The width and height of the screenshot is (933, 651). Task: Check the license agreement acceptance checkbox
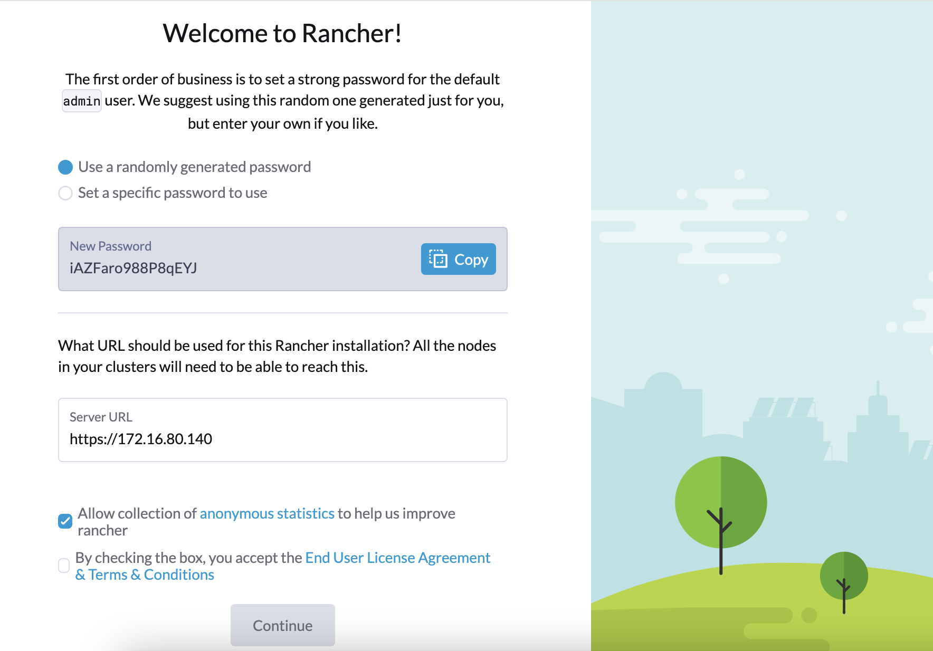tap(64, 566)
